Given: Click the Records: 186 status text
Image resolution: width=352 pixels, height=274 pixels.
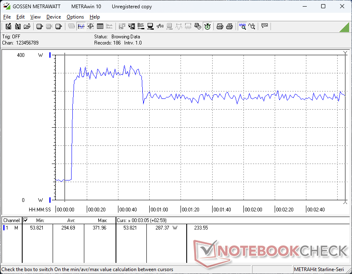Looking at the screenshot, I should coord(107,43).
